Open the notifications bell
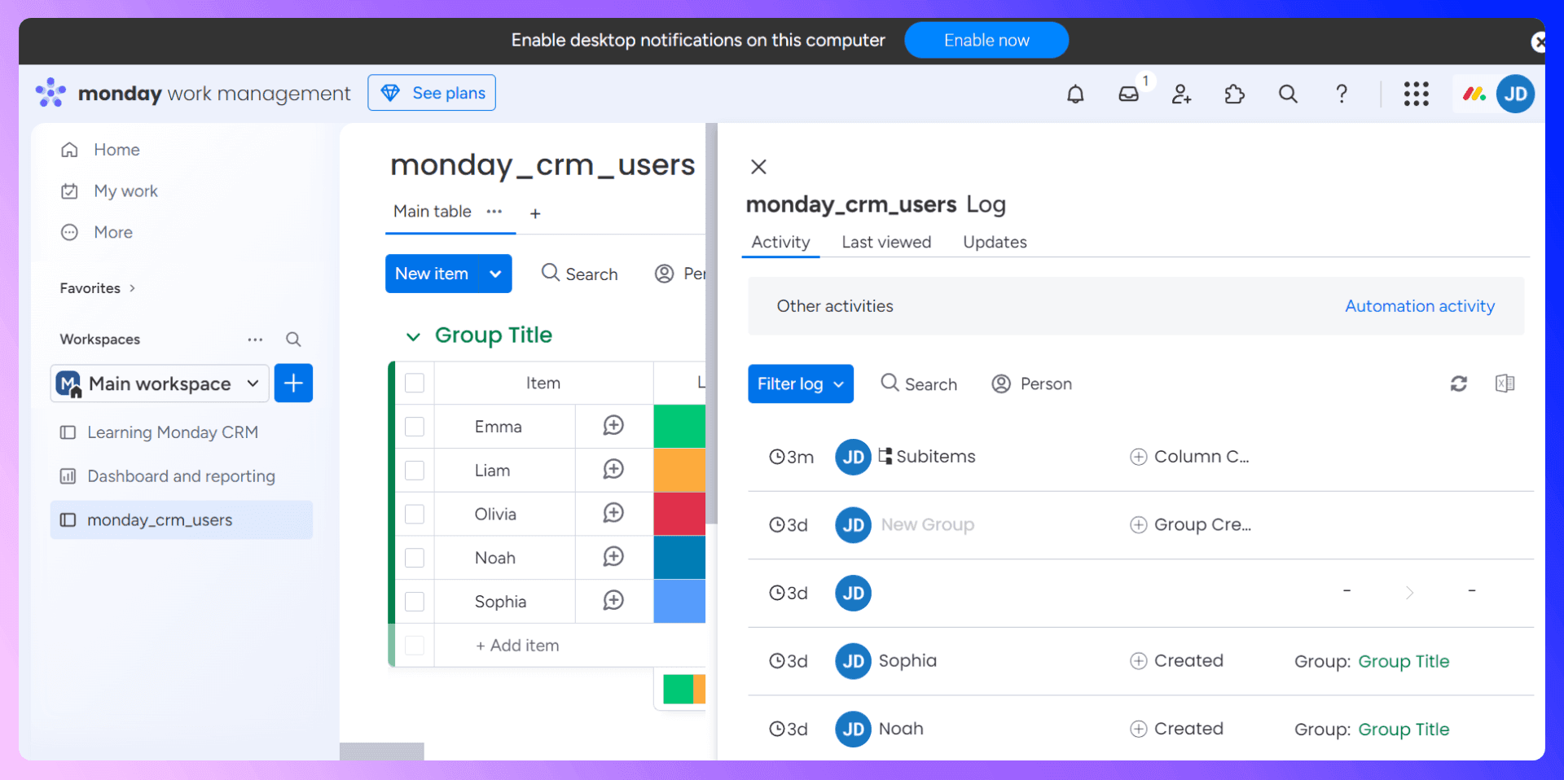This screenshot has width=1564, height=780. click(x=1075, y=94)
